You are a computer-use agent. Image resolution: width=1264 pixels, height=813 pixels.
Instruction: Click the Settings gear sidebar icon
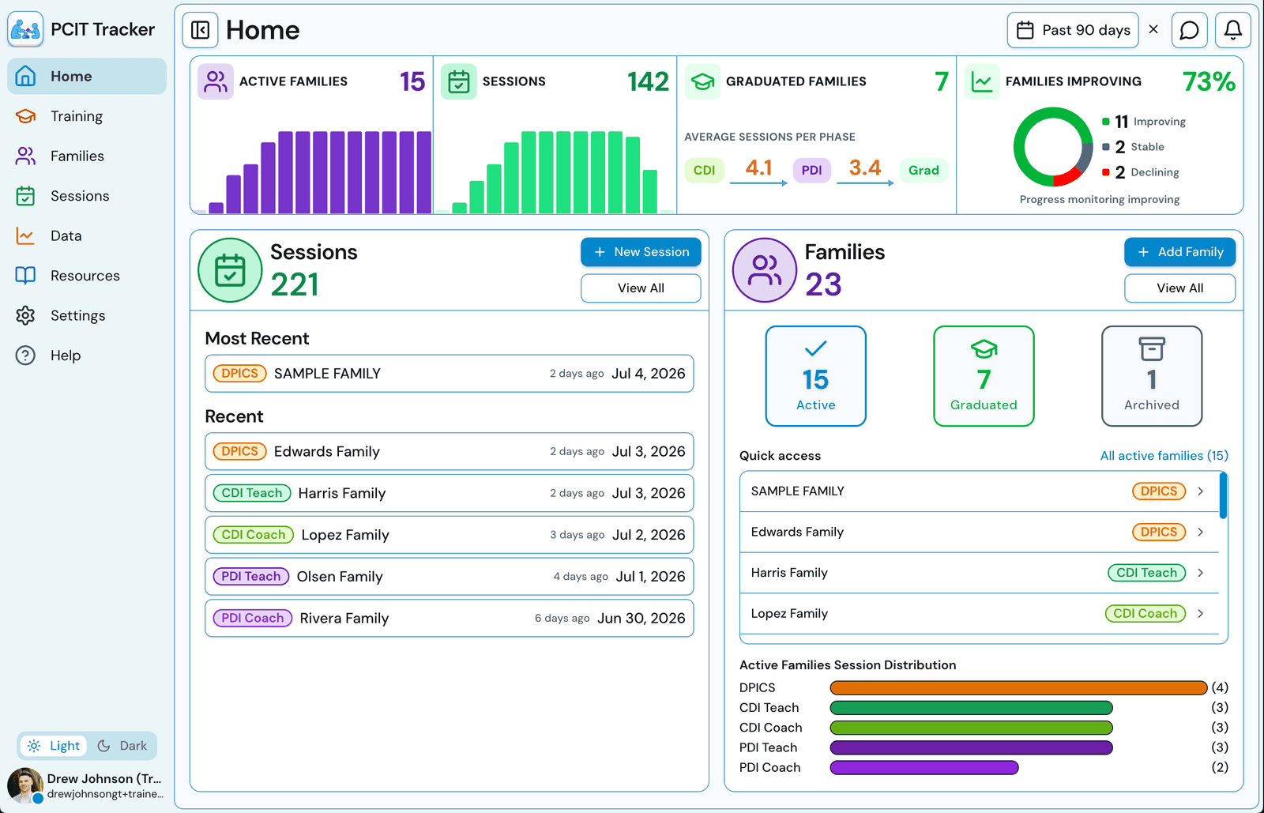click(x=25, y=315)
